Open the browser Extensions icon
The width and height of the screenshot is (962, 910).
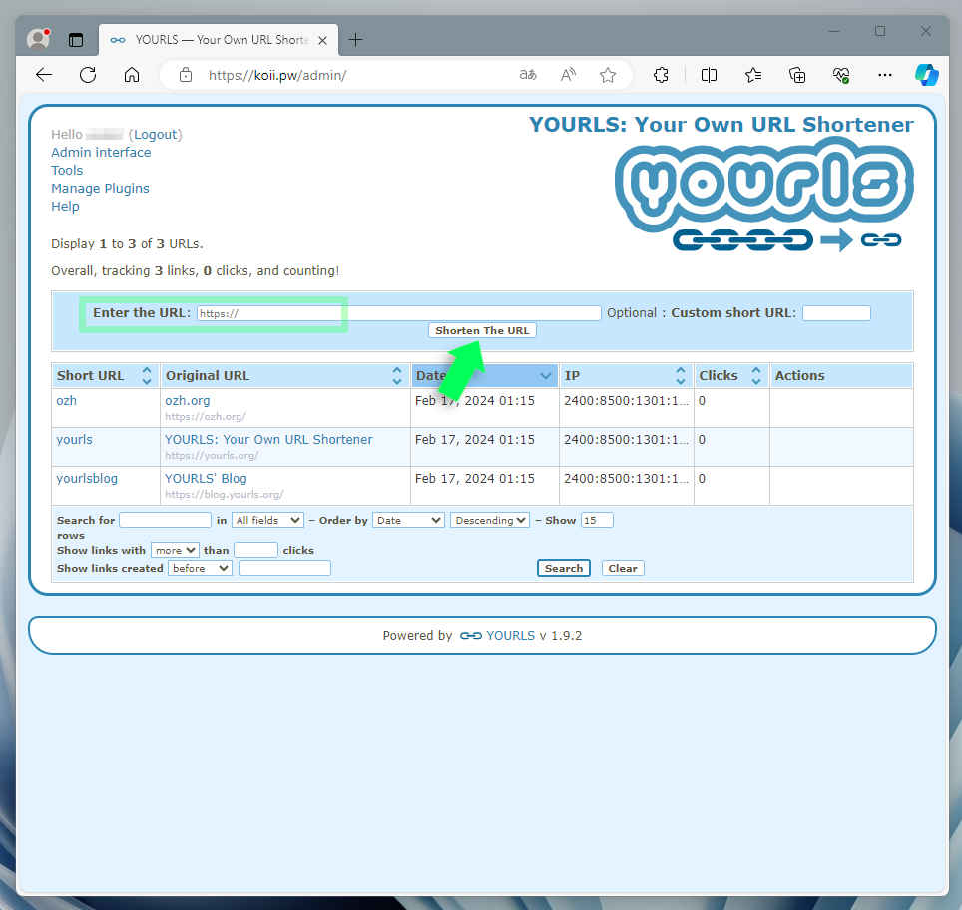pyautogui.click(x=661, y=75)
